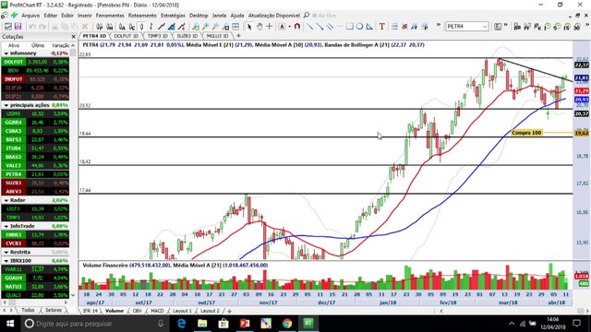Open the Estratégias menu
This screenshot has height=332, width=591.
pyautogui.click(x=173, y=16)
